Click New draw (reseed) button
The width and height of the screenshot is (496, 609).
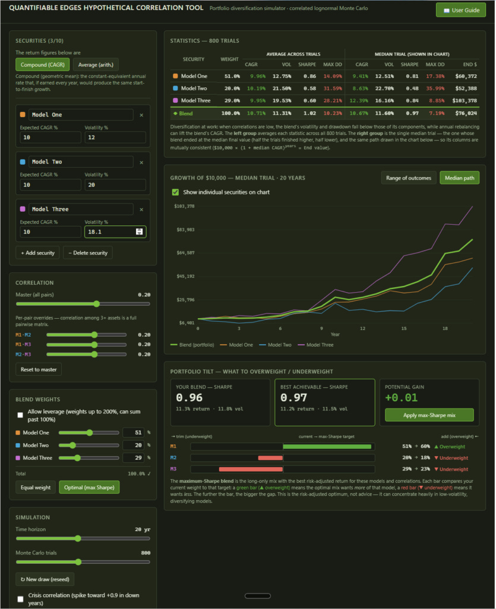tap(45, 579)
